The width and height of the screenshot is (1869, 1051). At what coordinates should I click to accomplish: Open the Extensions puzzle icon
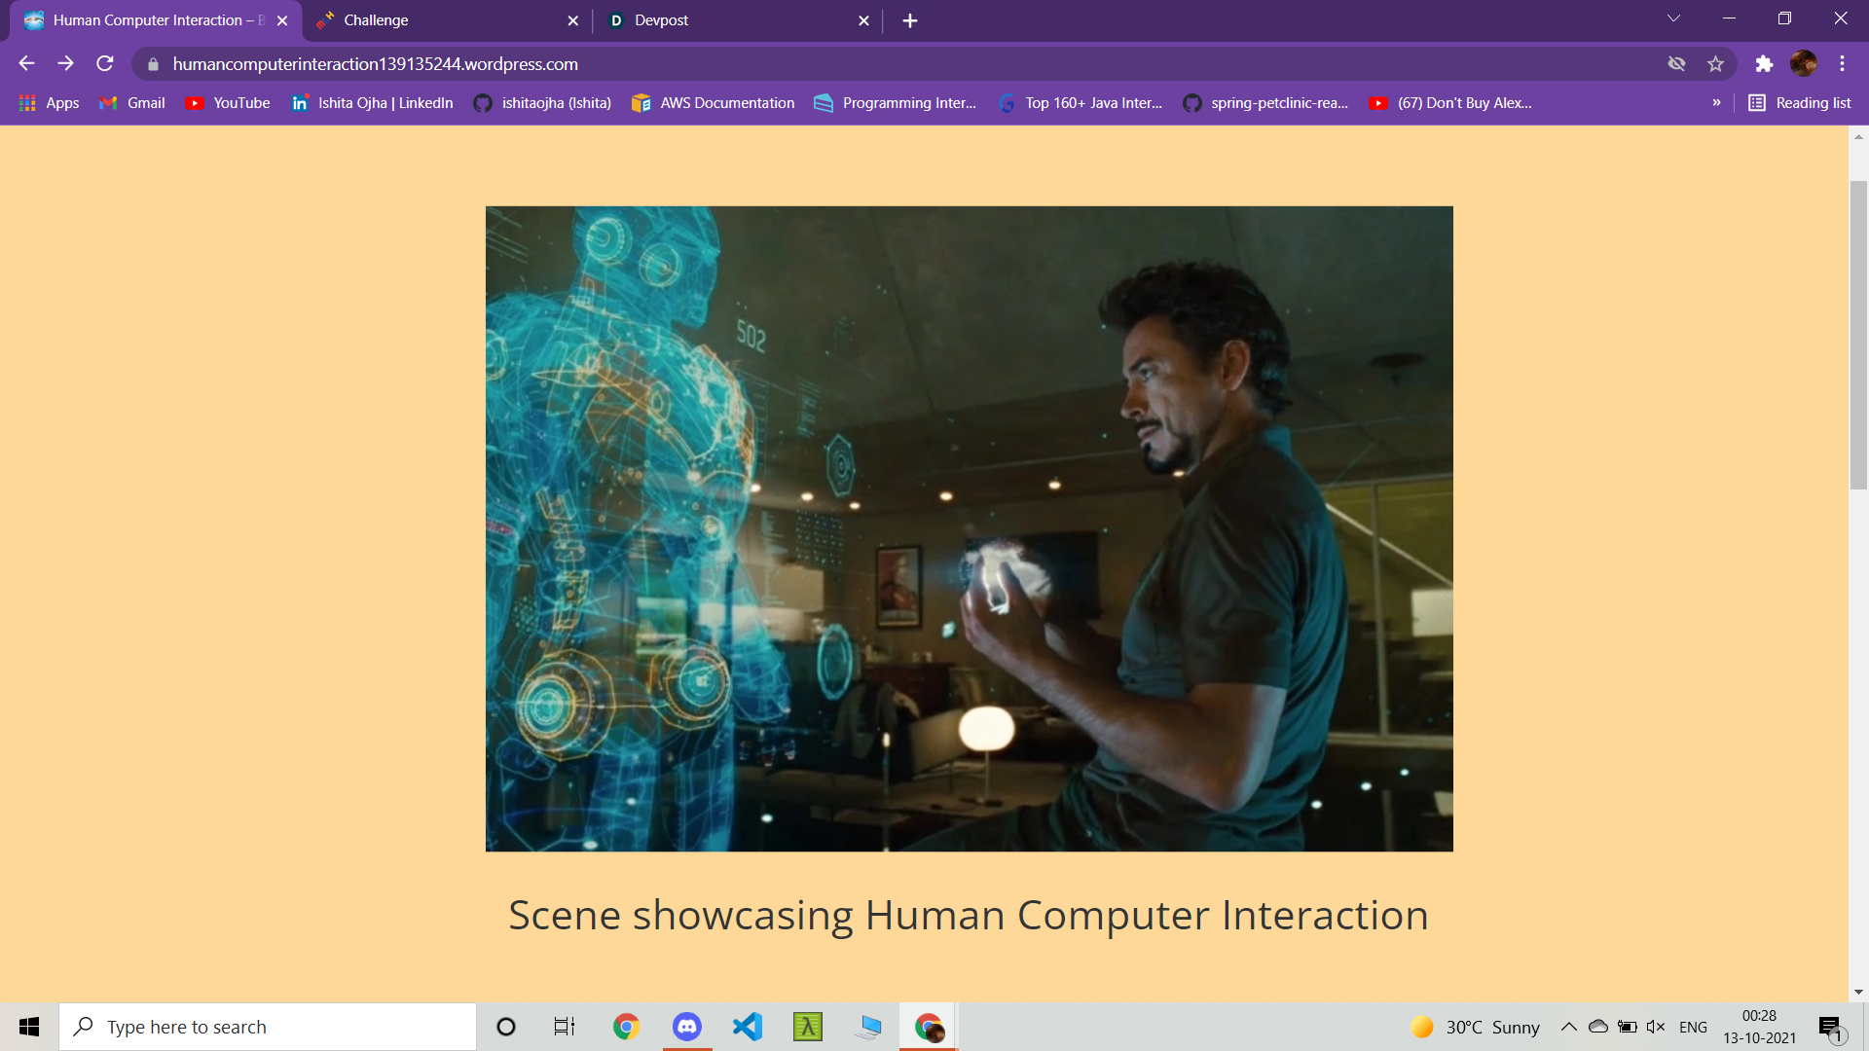tap(1764, 64)
